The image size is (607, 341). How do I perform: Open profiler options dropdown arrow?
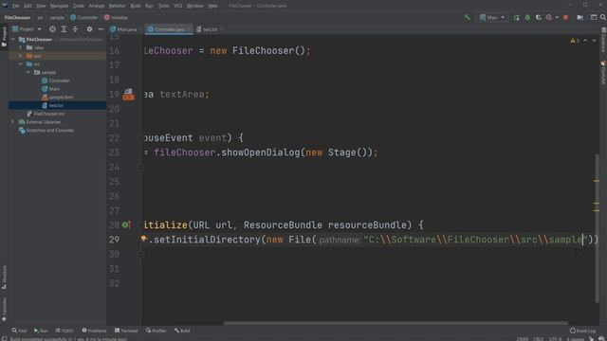pyautogui.click(x=557, y=18)
